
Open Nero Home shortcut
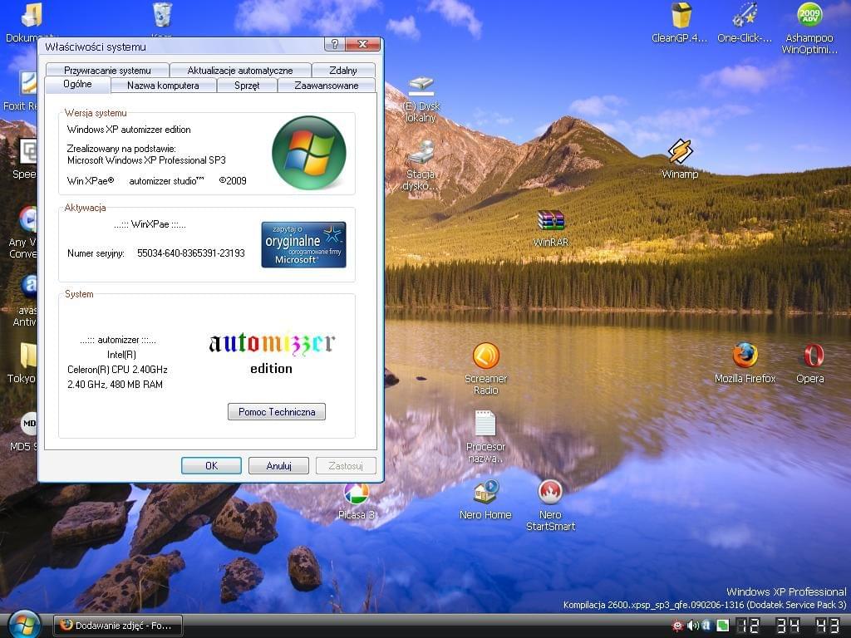[485, 493]
